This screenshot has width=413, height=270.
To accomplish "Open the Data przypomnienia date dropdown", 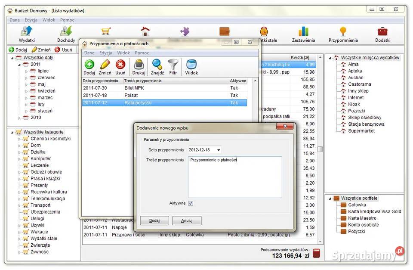I will click(219, 150).
